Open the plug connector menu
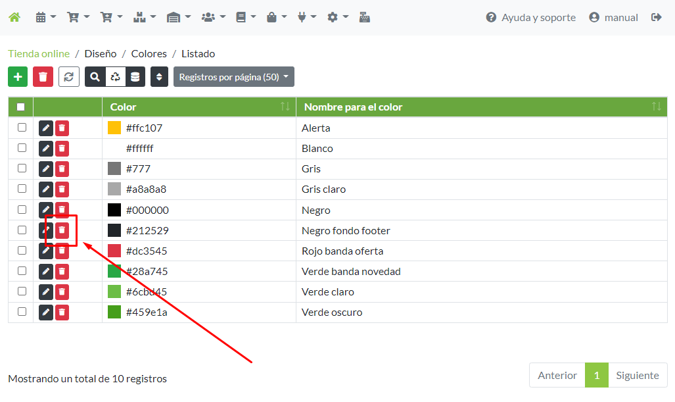Image resolution: width=675 pixels, height=402 pixels. (x=307, y=17)
